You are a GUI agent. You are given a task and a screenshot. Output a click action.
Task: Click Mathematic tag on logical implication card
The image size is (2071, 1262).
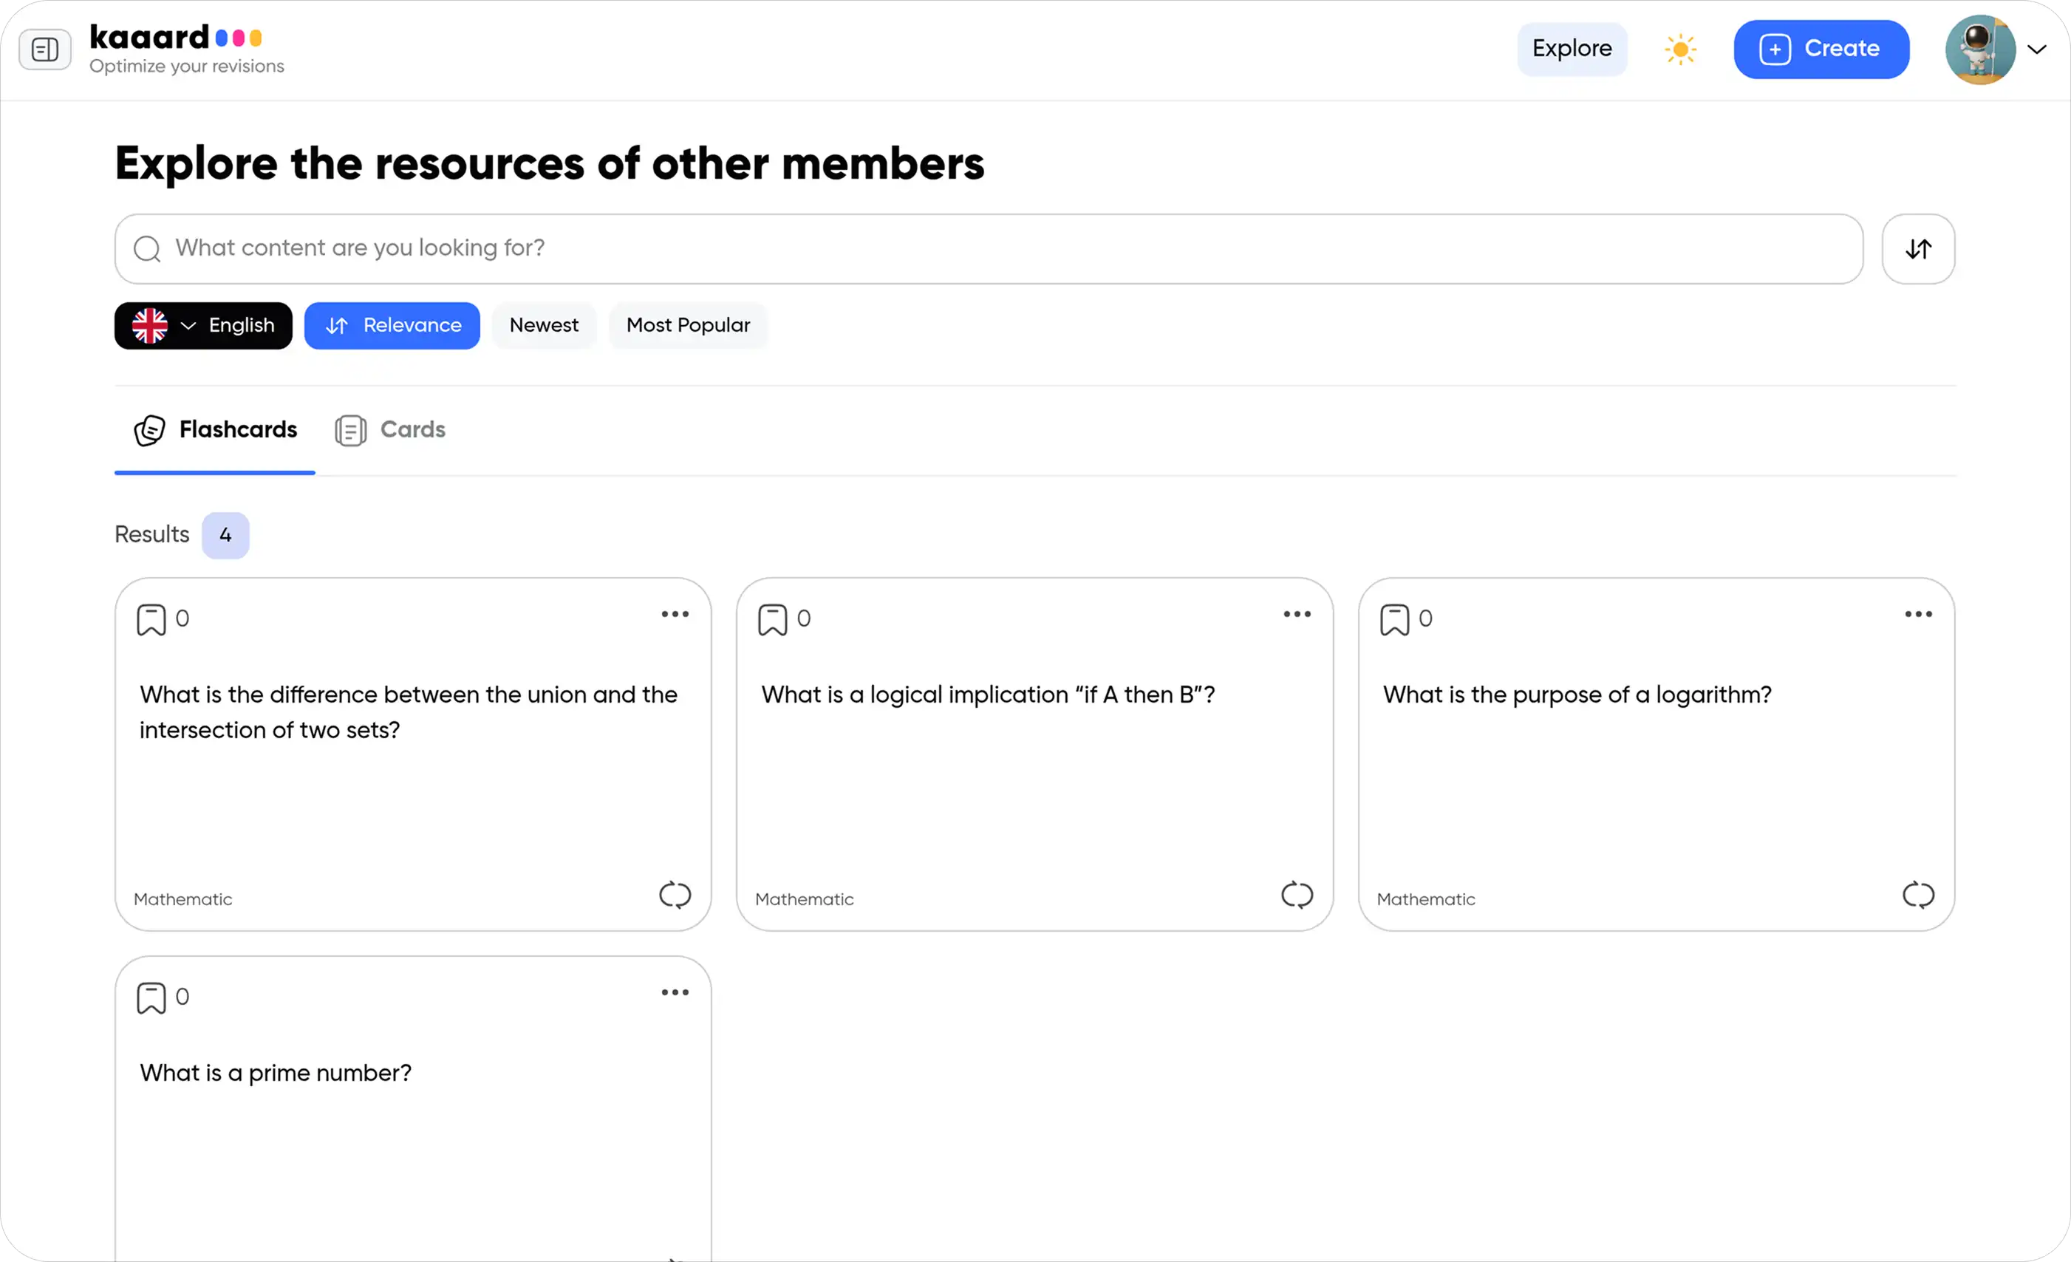tap(805, 900)
